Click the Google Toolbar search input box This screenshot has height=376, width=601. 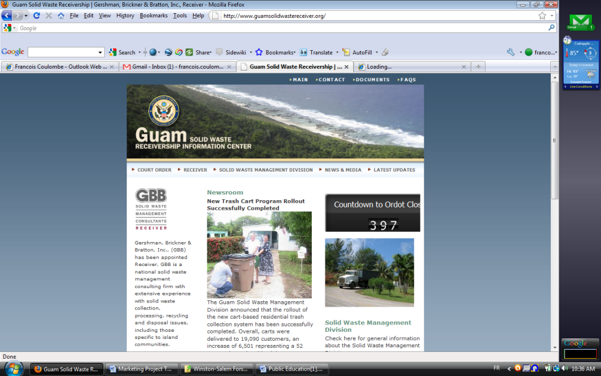(63, 52)
